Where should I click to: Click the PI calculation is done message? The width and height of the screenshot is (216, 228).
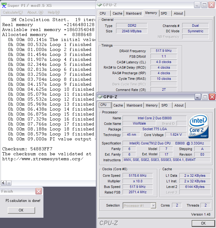(23, 201)
